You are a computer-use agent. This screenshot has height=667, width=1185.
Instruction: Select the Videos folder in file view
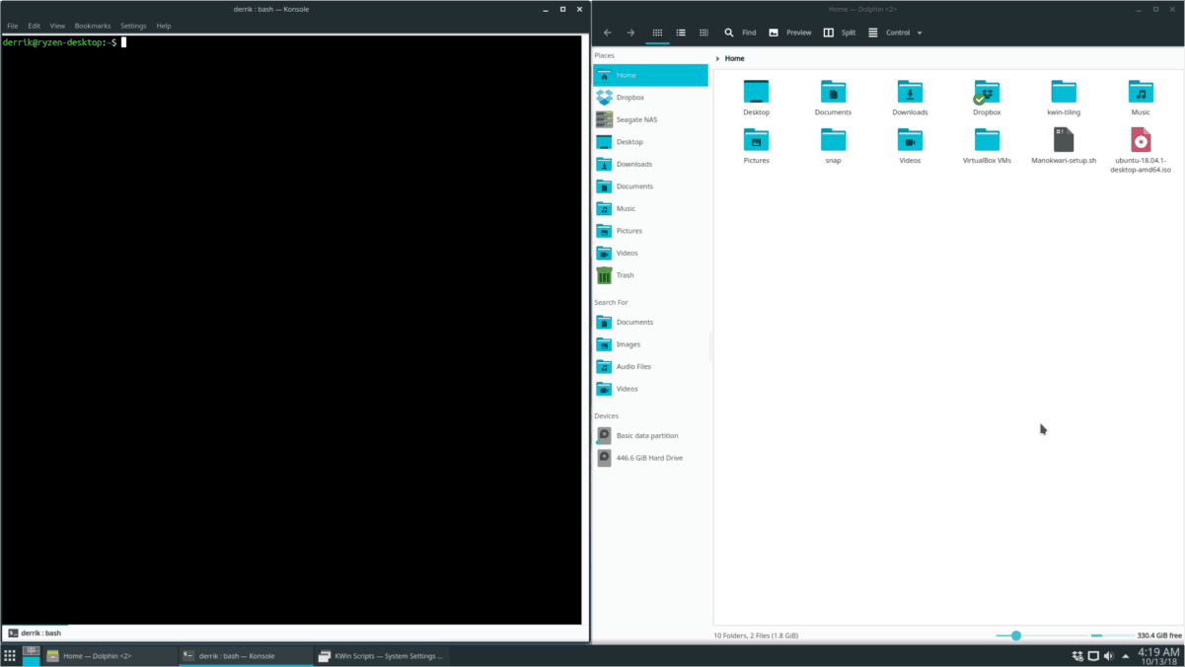pos(910,146)
